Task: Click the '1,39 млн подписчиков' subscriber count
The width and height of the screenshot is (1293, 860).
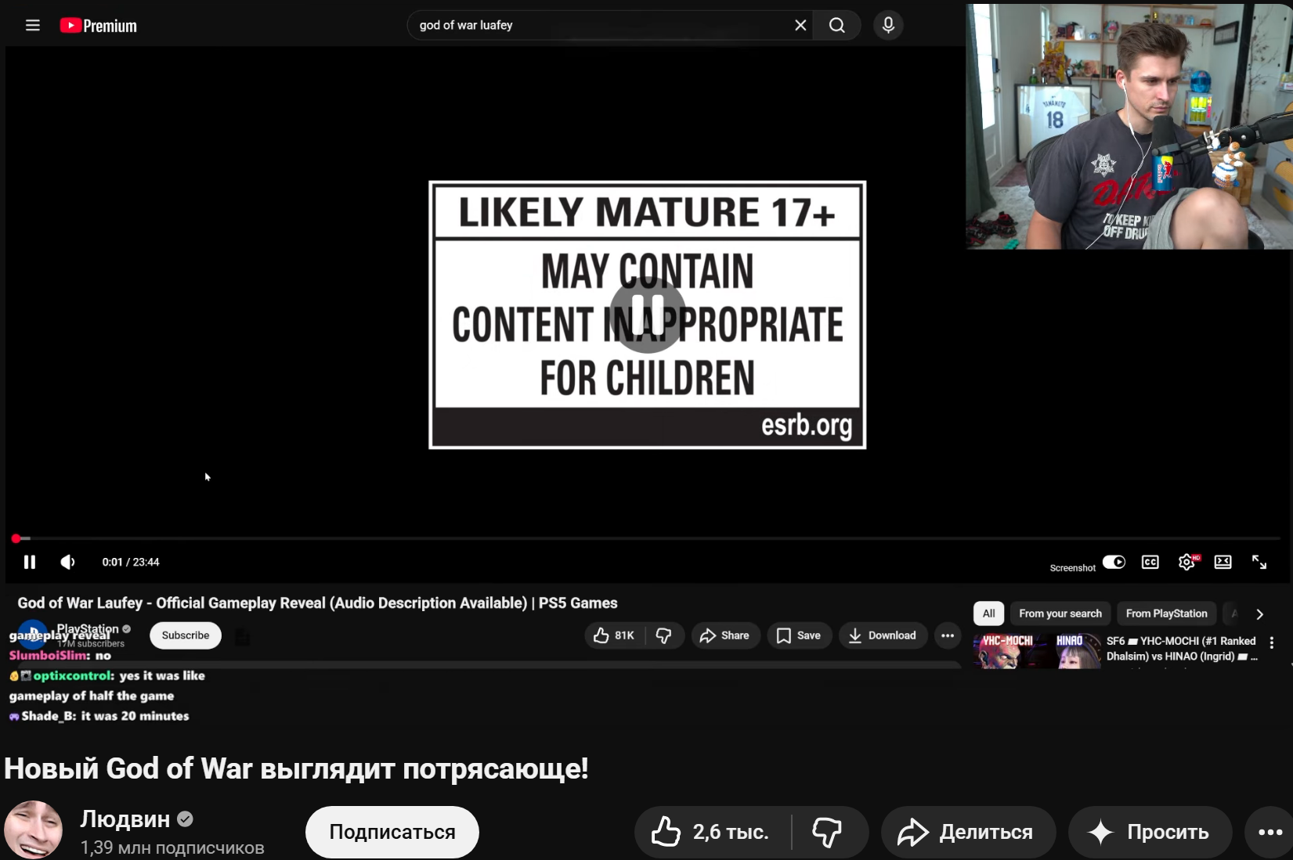Action: (172, 847)
